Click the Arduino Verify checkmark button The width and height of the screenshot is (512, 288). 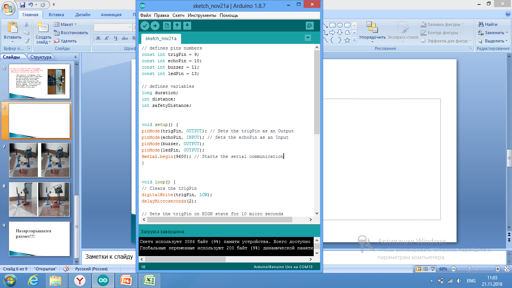(x=145, y=25)
